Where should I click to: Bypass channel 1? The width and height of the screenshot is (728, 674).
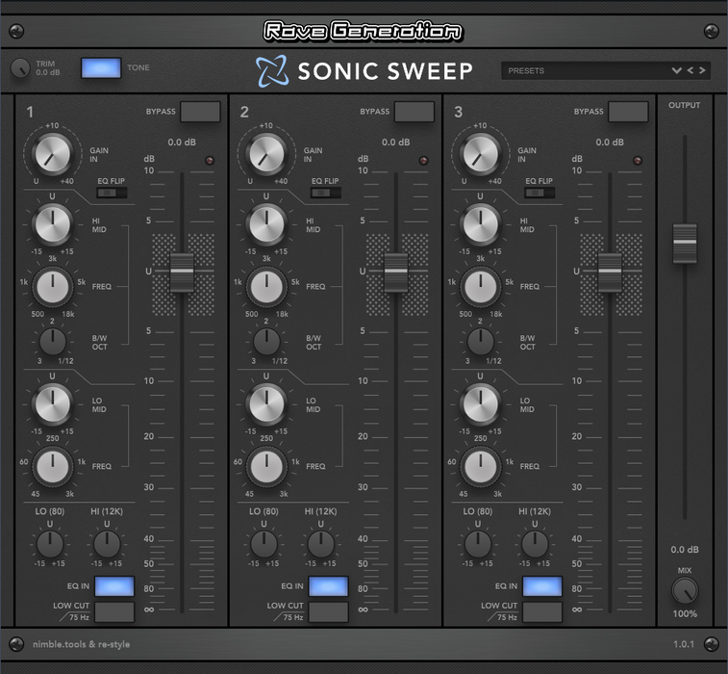(200, 112)
